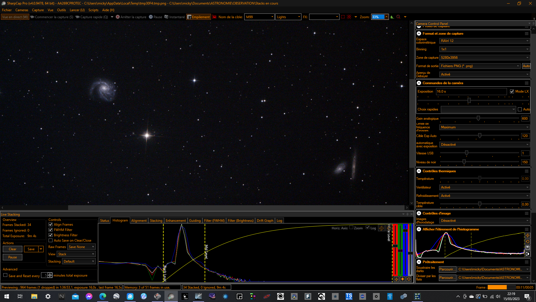
Task: Collapse the Prétraitement section
Action: pos(419,262)
